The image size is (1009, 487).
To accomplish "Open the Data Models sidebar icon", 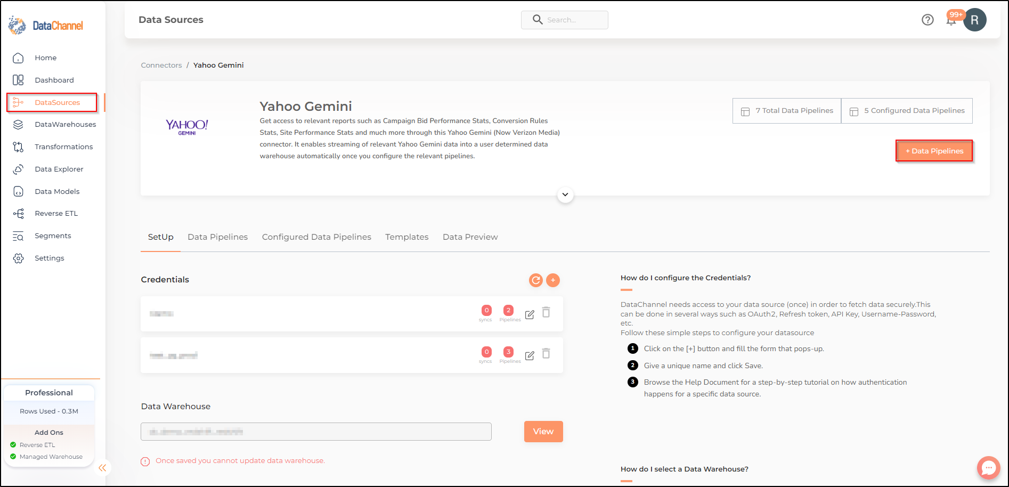I will point(18,192).
